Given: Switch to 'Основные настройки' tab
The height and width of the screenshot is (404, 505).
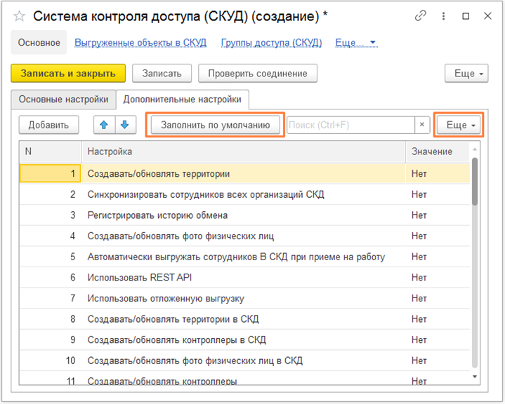Looking at the screenshot, I should [63, 99].
